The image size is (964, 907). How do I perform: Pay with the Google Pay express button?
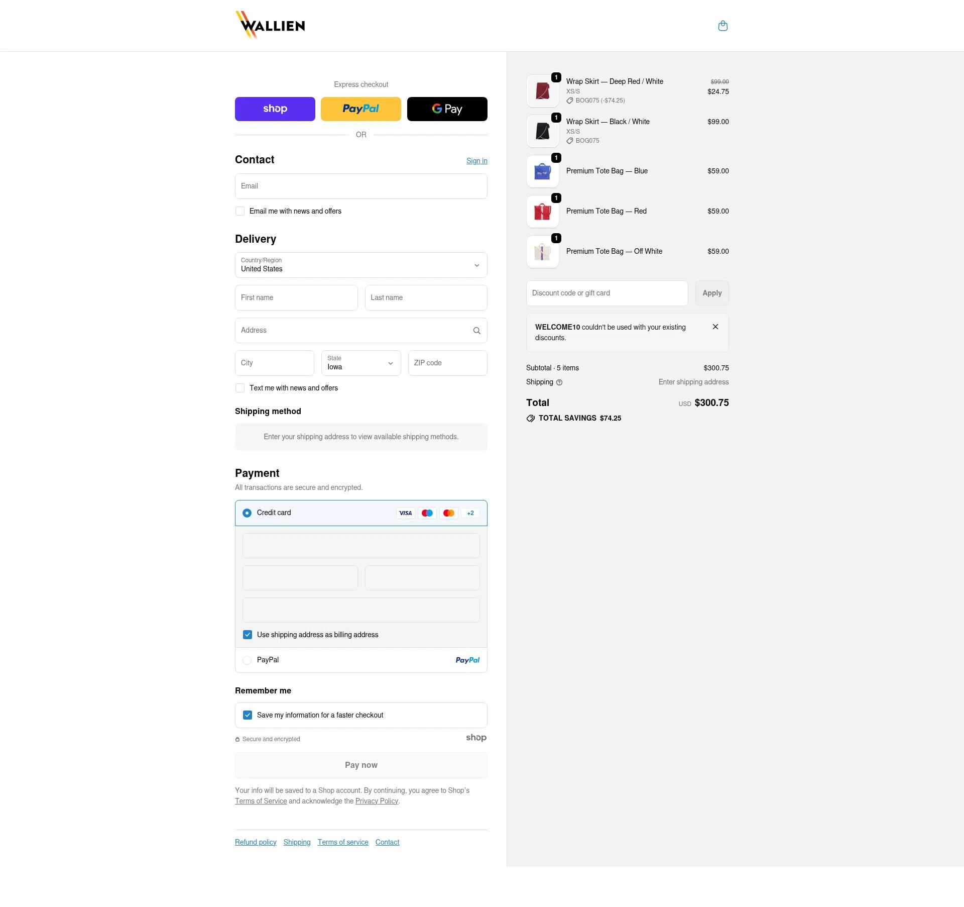[x=446, y=109]
